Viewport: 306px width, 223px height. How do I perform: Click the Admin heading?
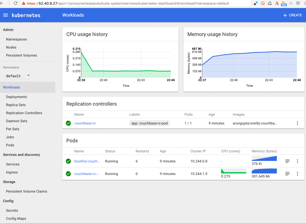[x=8, y=30]
